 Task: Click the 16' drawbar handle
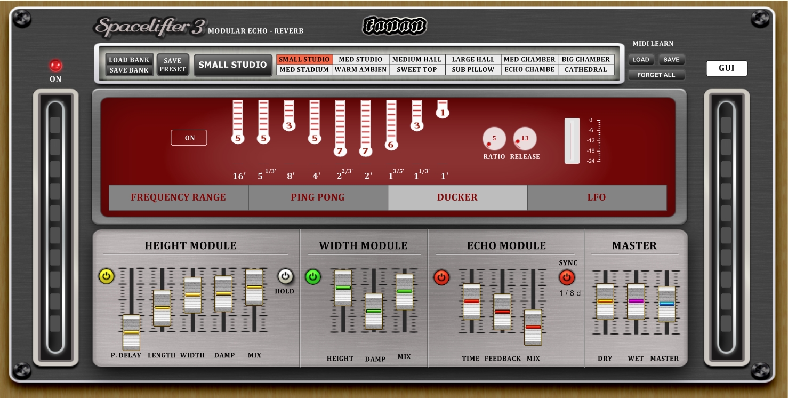(238, 139)
